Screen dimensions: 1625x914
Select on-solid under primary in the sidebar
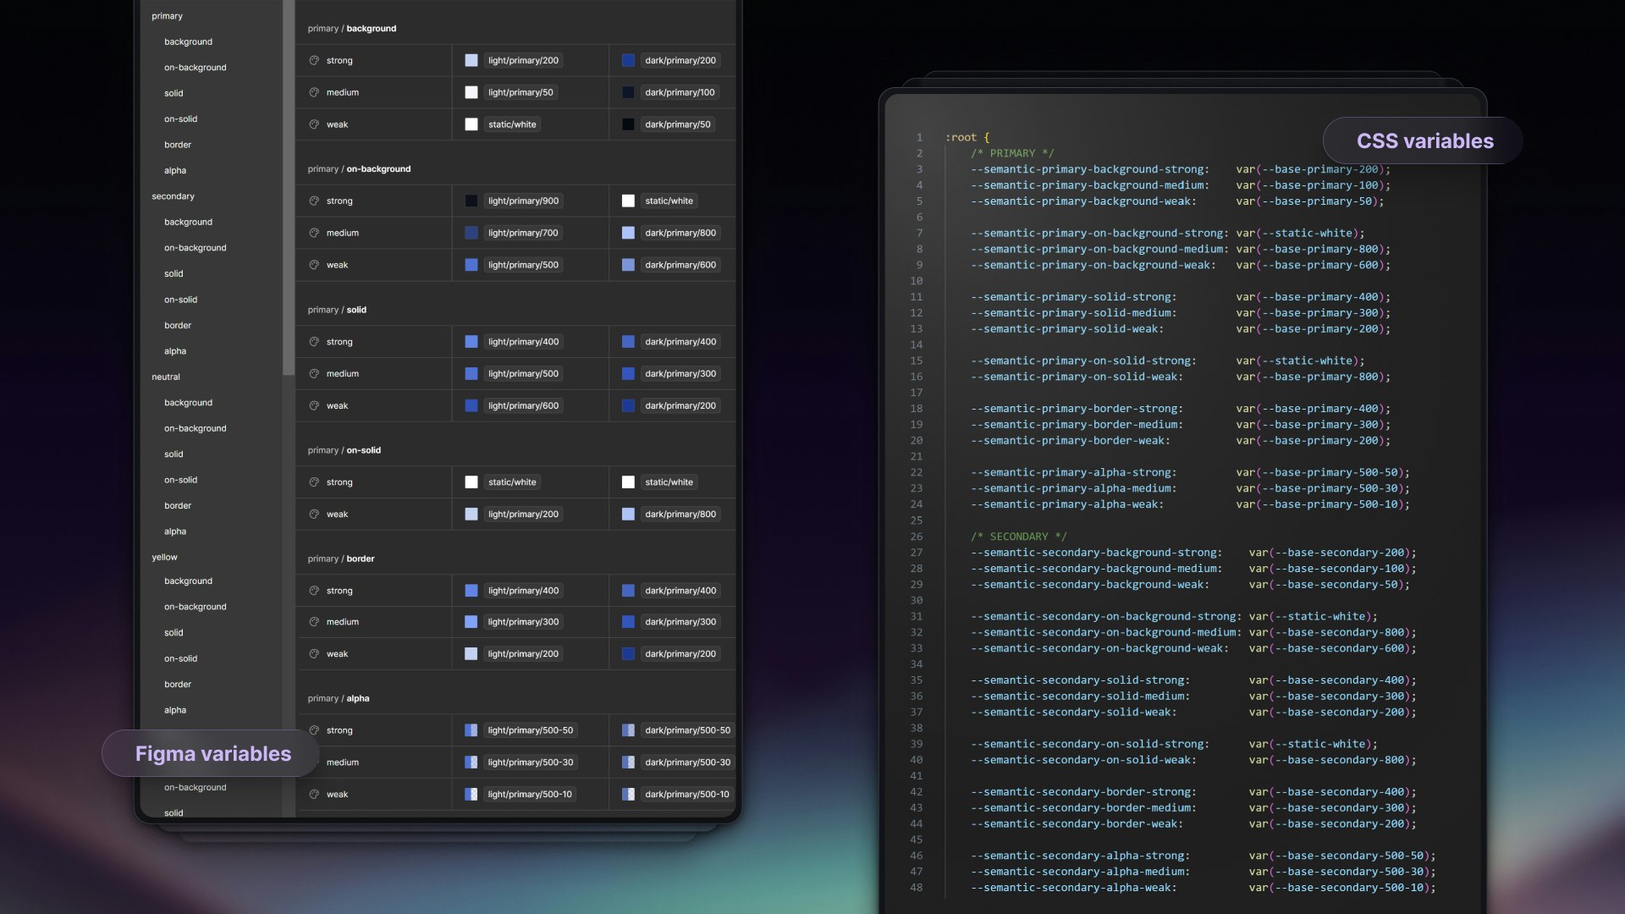point(180,119)
